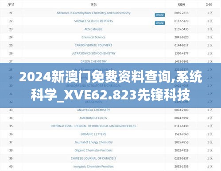Click row number 35
The height and width of the screenshot is (171, 221).
(11, 126)
